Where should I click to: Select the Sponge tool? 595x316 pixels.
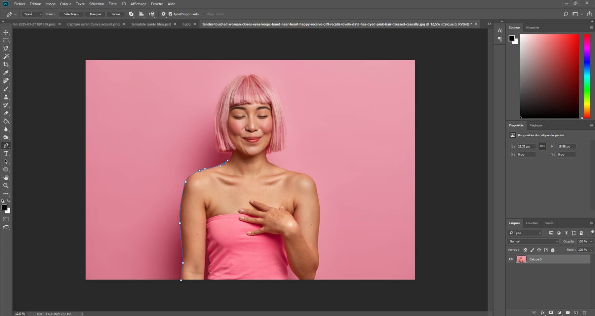pyautogui.click(x=6, y=137)
